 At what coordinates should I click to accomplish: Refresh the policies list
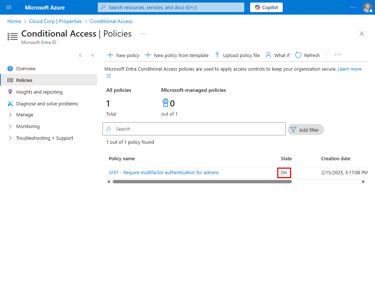[x=307, y=55]
